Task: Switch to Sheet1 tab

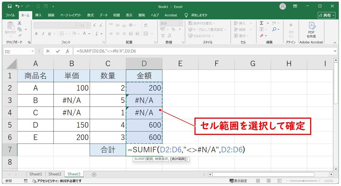Action: (36, 174)
